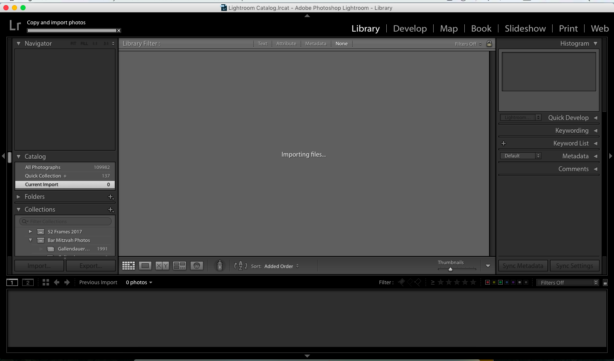Cancel the import progress with X
This screenshot has width=614, height=361.
click(119, 30)
